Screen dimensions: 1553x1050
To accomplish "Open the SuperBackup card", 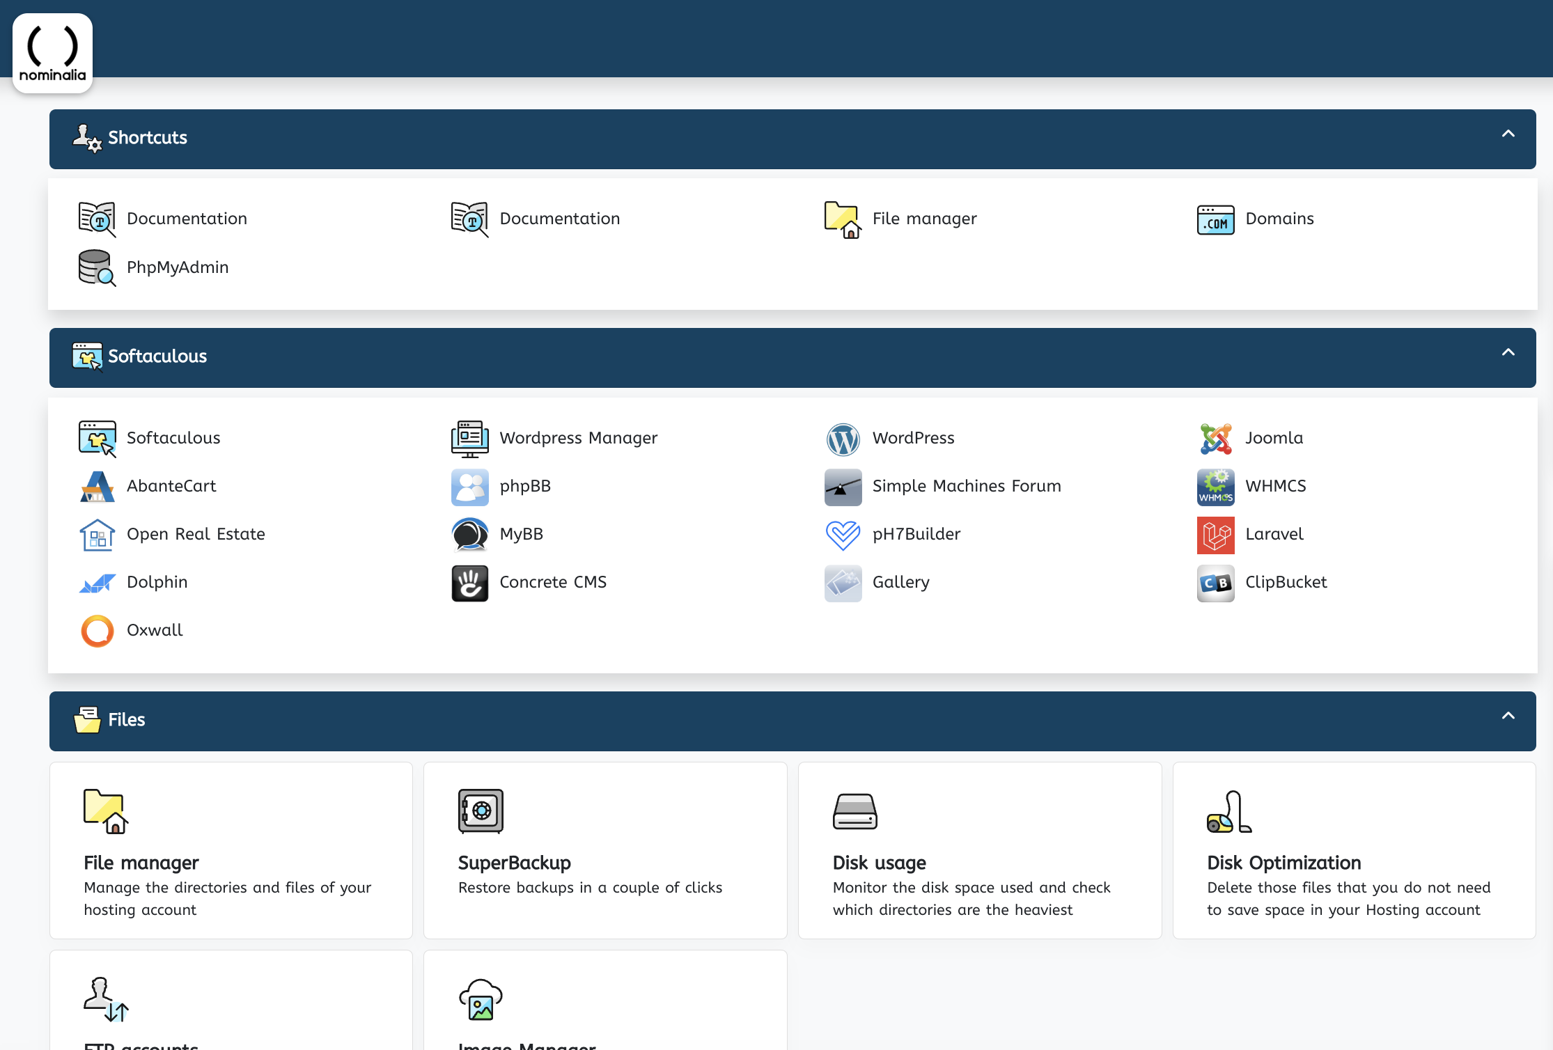I will [x=604, y=850].
